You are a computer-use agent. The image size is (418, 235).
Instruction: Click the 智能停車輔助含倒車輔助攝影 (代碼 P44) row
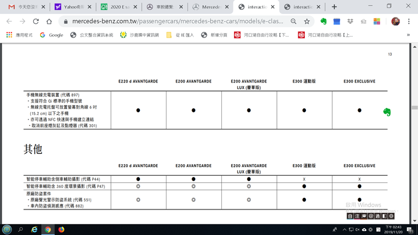click(x=63, y=179)
